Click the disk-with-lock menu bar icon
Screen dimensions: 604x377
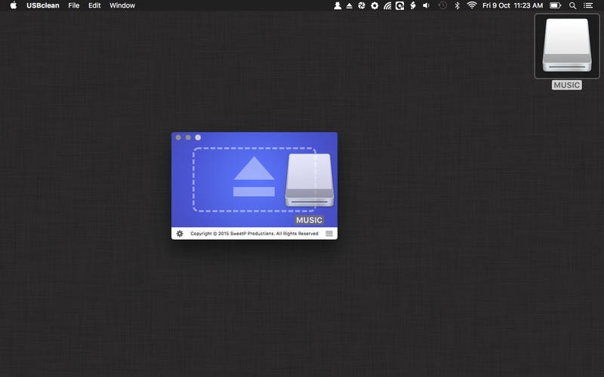[x=400, y=5]
